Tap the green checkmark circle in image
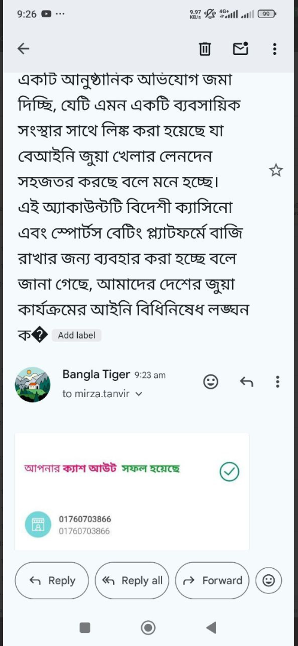The width and height of the screenshot is (298, 646). tap(230, 472)
